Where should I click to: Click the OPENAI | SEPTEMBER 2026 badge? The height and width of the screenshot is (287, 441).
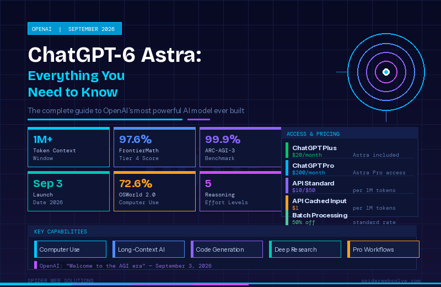tap(74, 29)
